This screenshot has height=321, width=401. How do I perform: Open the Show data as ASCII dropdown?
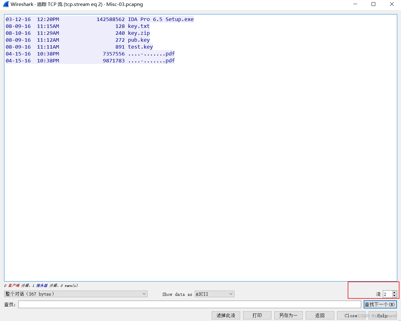tap(214, 294)
